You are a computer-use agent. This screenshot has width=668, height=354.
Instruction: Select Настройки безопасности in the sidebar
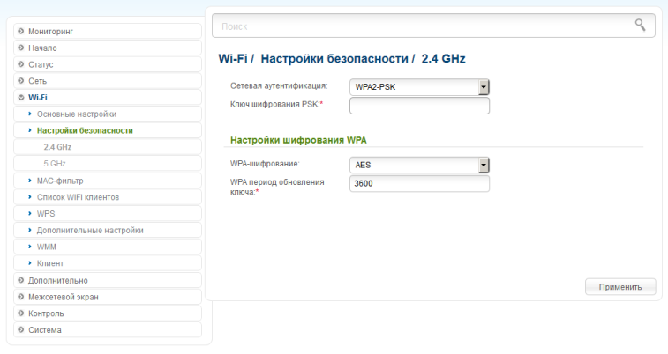[x=108, y=130]
